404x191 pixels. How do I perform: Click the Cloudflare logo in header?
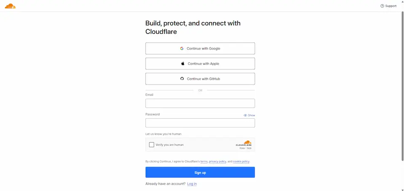tap(10, 6)
